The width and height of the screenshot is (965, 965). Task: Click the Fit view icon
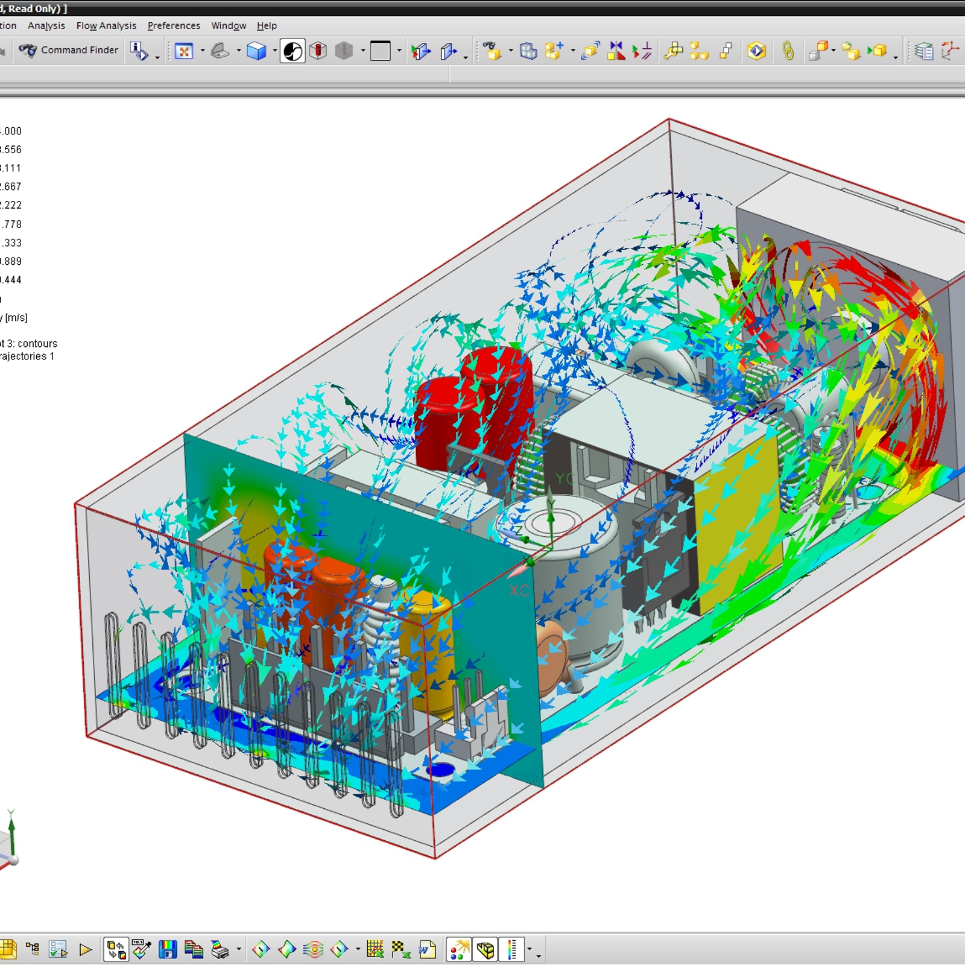tap(184, 51)
